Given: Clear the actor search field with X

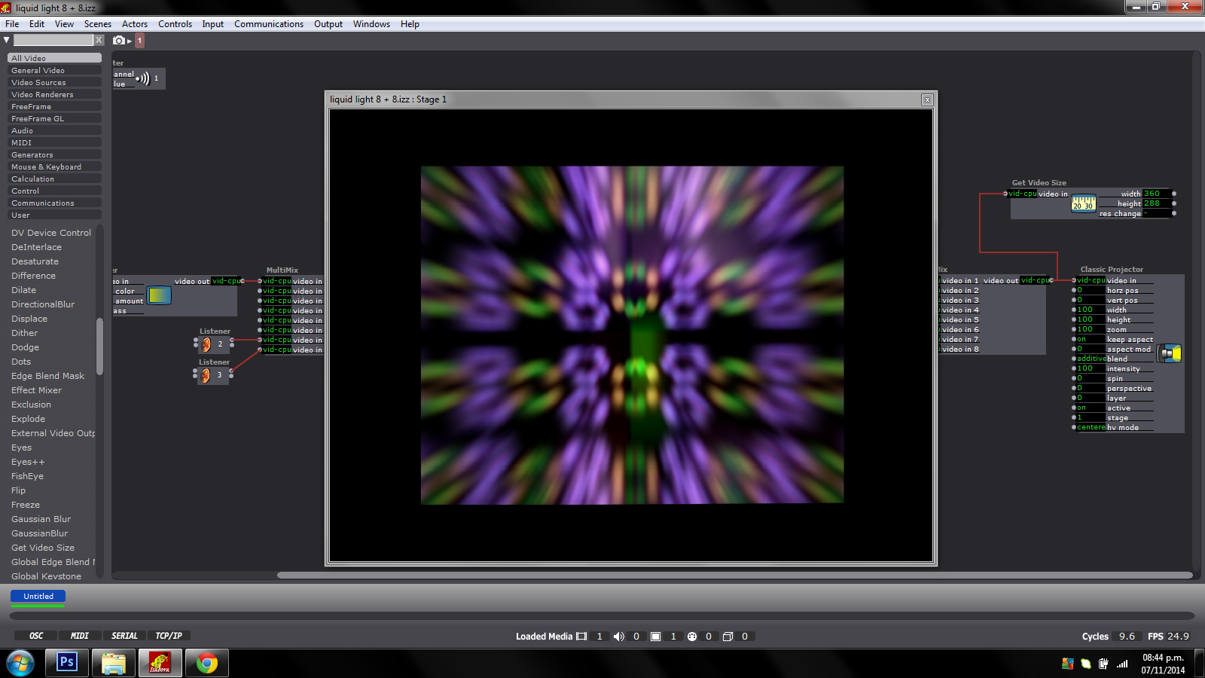Looking at the screenshot, I should coord(99,40).
